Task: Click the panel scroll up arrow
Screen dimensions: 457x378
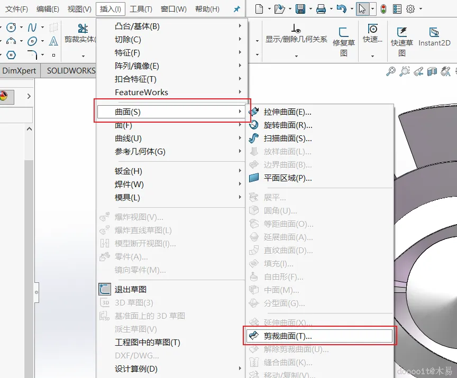Action: coord(29,128)
